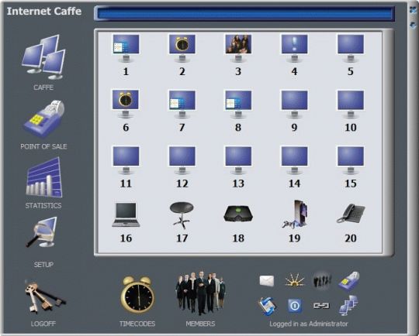
Task: Click the golden starburst icon
Action: point(295,281)
